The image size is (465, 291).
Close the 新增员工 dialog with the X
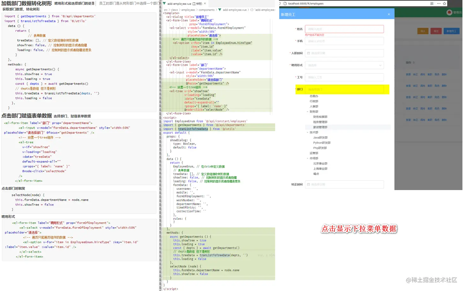coord(389,14)
